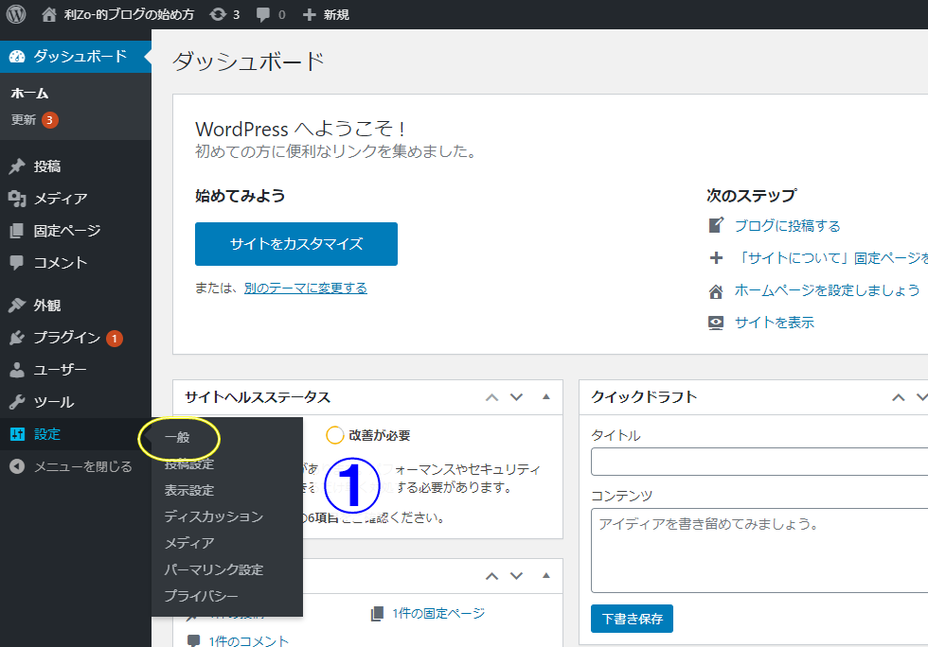The height and width of the screenshot is (647, 928).
Task: Focus the タイトル input field
Action: pyautogui.click(x=758, y=462)
